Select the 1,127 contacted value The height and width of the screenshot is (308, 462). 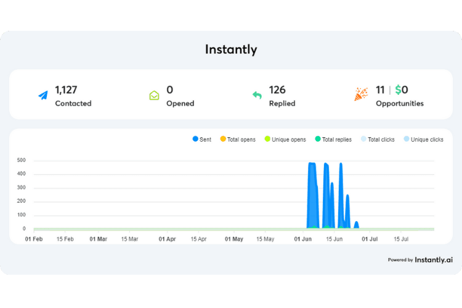point(66,89)
